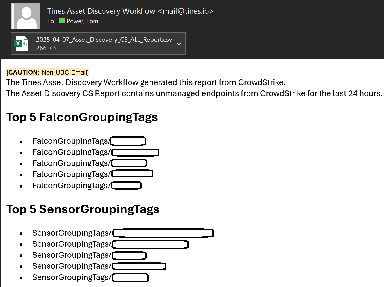The width and height of the screenshot is (384, 287).
Task: Click the Top 5 SensorGroupingTags heading
Action: (83, 209)
